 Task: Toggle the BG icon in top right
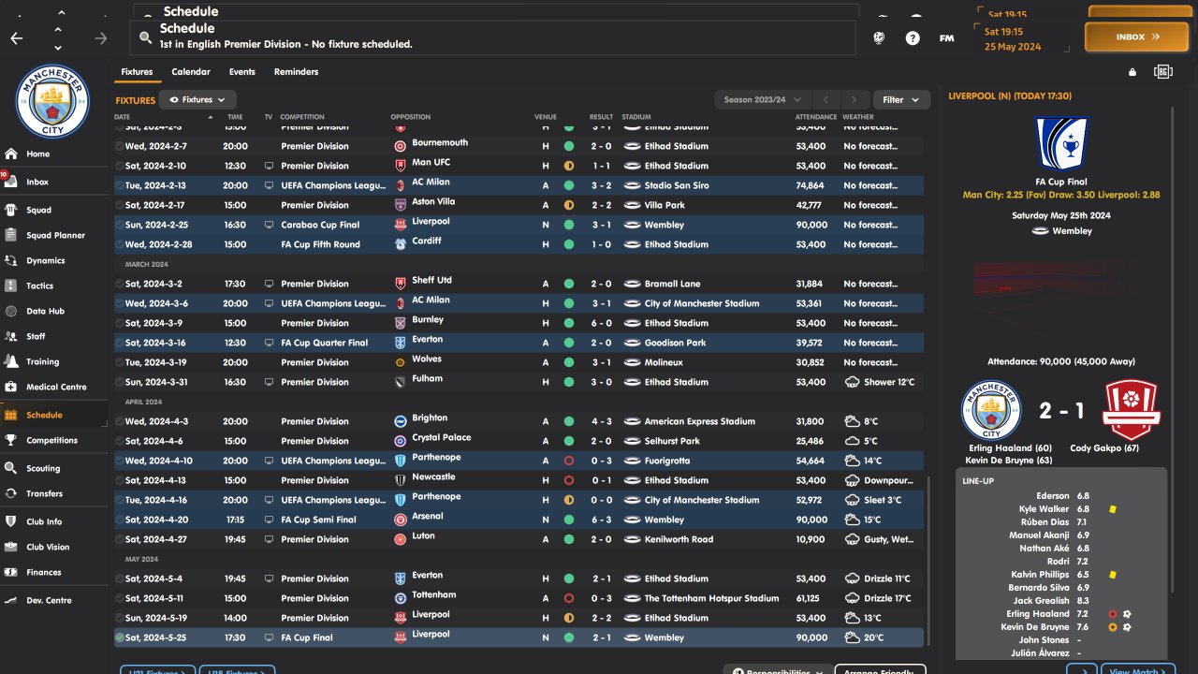tap(1163, 72)
